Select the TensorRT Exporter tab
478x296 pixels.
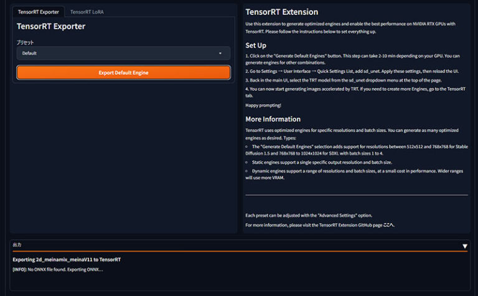click(38, 12)
